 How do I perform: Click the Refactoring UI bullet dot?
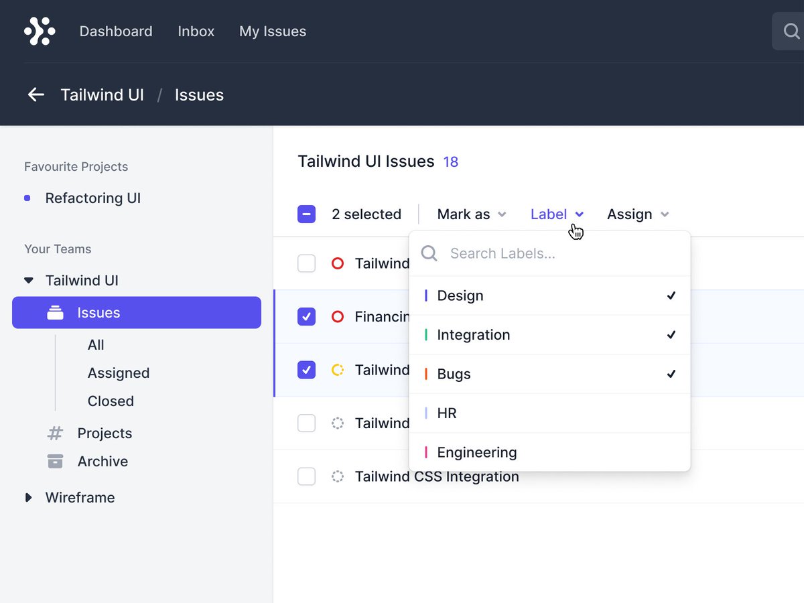pyautogui.click(x=27, y=198)
